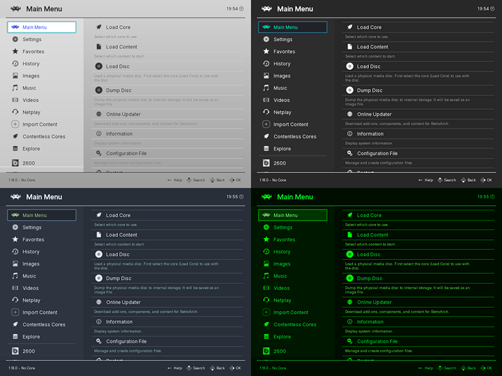Click the Netplay headset icon in the navy blue theme panel
Image resolution: width=502 pixels, height=376 pixels.
pos(15,300)
